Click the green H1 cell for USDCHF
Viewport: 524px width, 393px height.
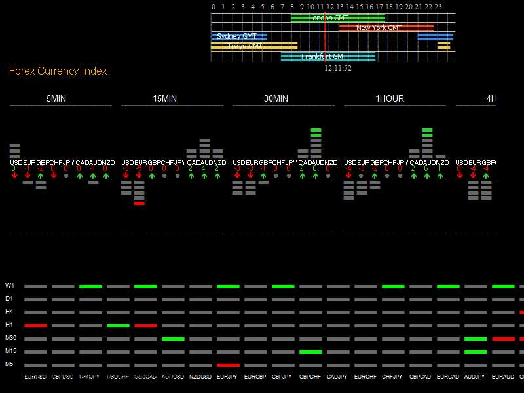[x=118, y=326]
